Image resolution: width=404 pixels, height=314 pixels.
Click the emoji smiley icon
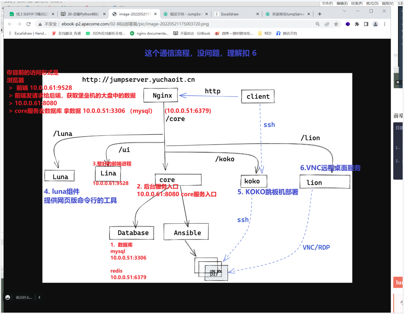[x=8, y=298]
